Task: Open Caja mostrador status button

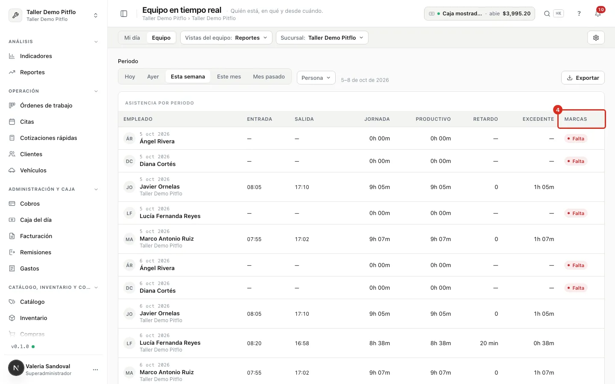Action: click(x=479, y=14)
